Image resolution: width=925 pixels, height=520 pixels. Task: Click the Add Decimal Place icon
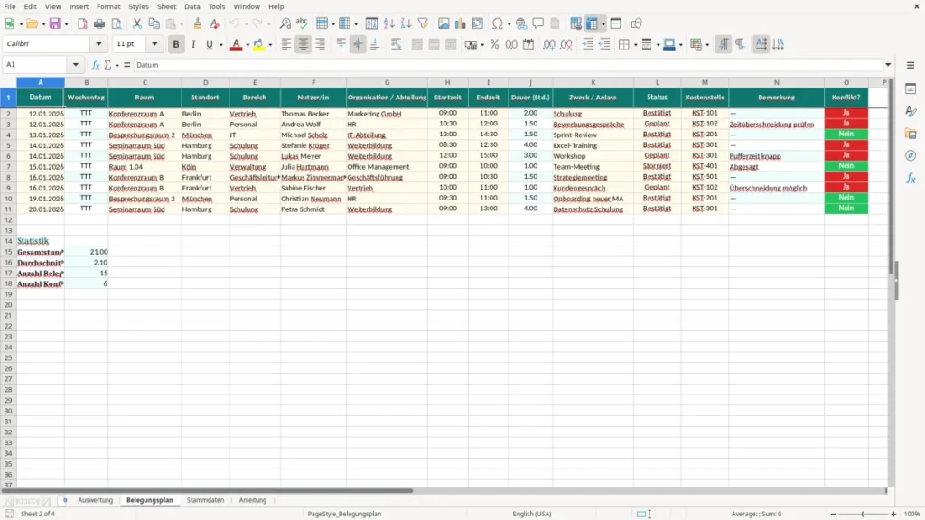coord(549,44)
